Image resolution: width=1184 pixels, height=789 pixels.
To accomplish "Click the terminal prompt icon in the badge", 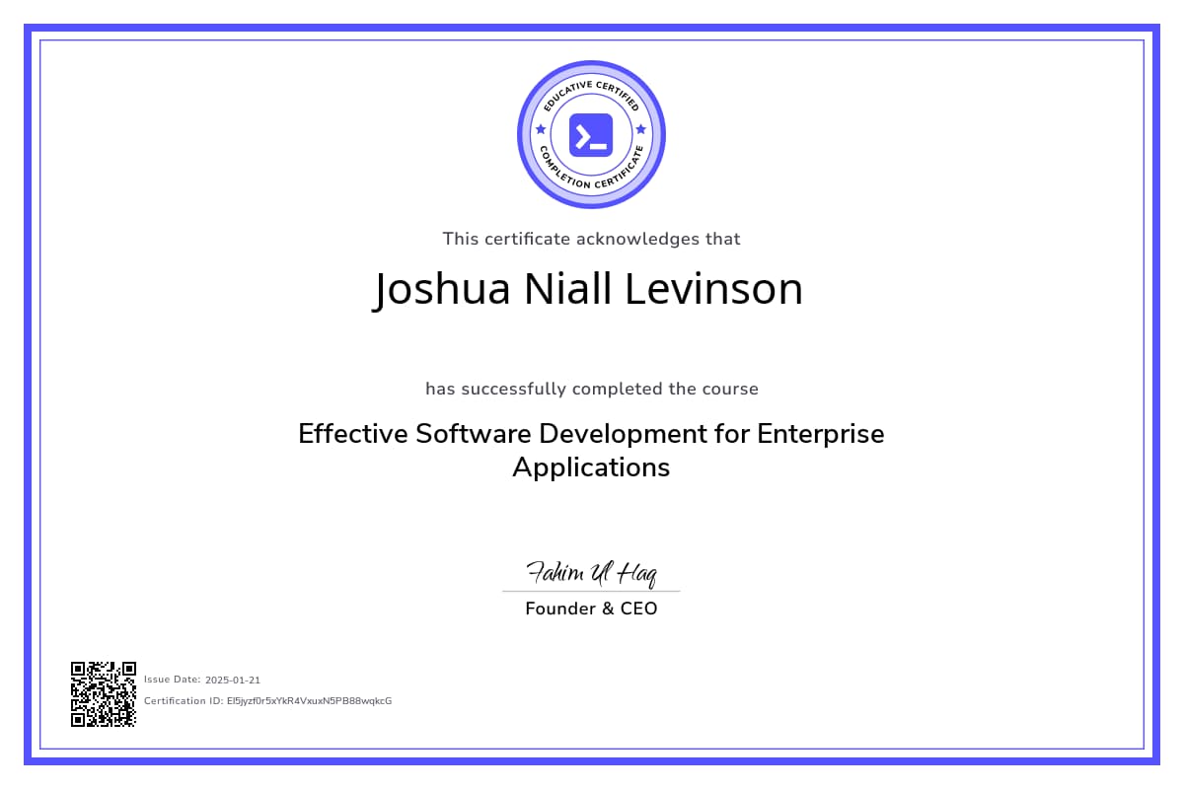I will [x=591, y=135].
